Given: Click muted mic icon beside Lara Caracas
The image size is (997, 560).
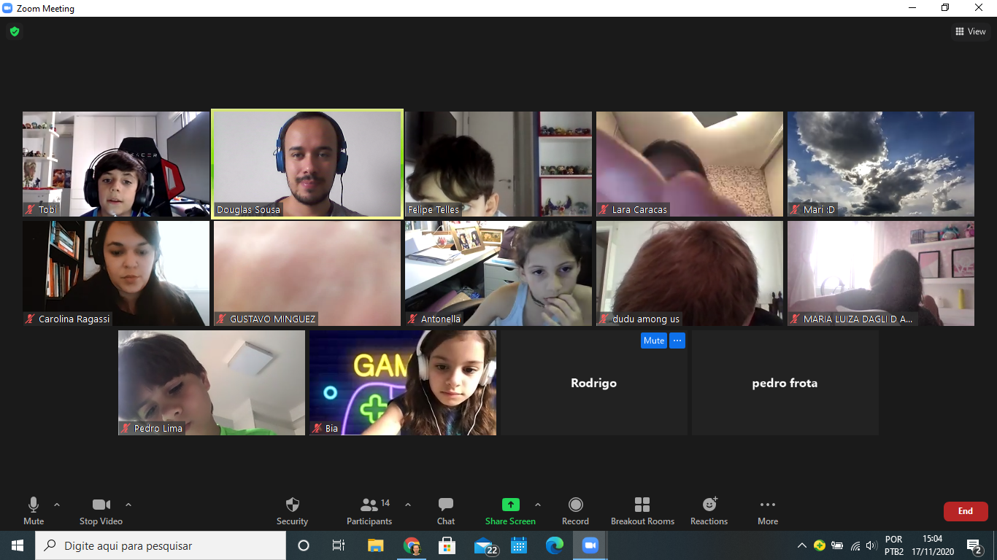Looking at the screenshot, I should pyautogui.click(x=604, y=209).
